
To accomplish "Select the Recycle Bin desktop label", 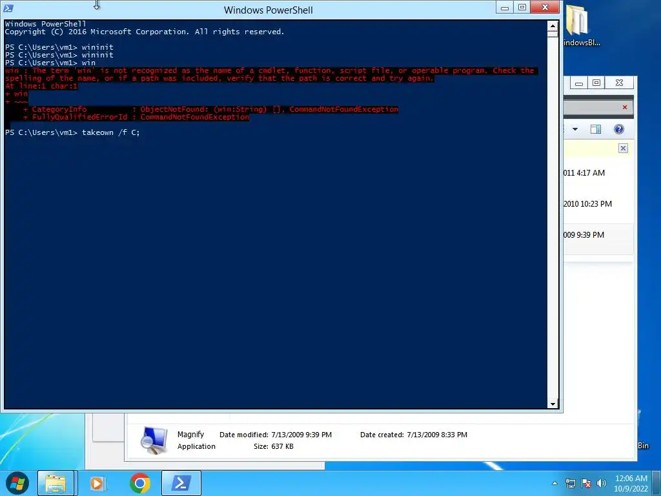I will pos(643,446).
